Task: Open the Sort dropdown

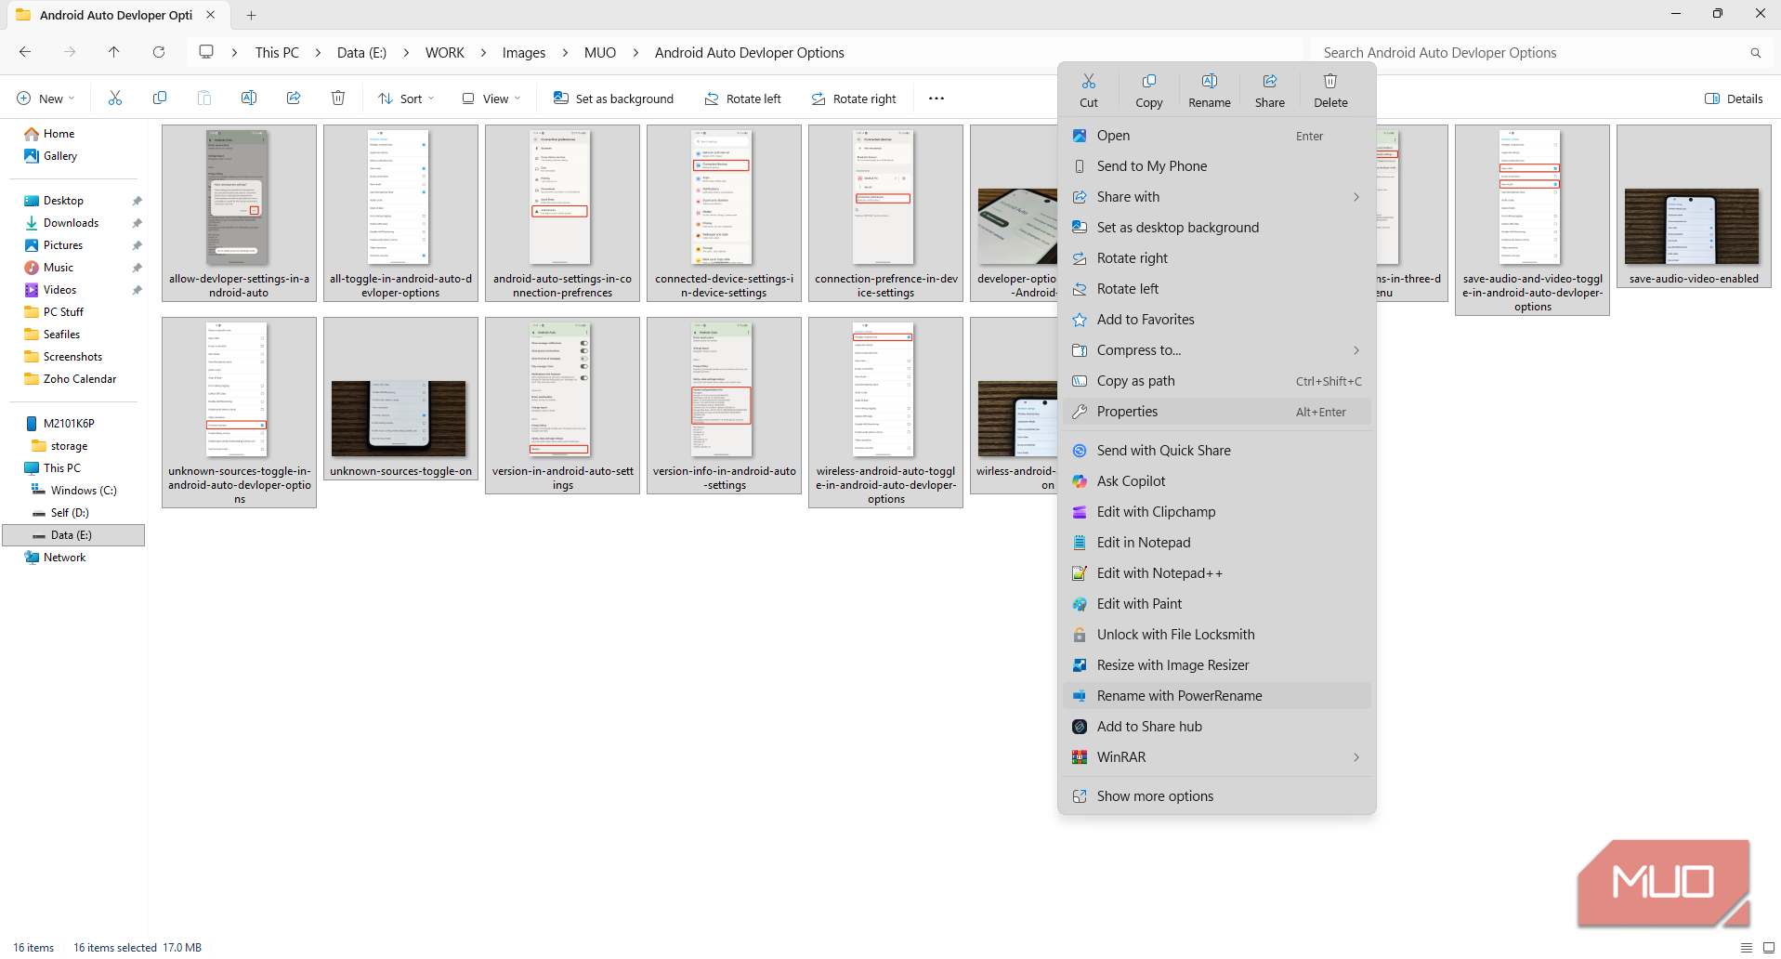Action: point(406,99)
